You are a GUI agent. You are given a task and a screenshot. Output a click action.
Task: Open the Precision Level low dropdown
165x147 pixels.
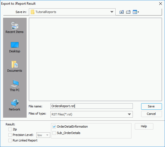pyautogui.click(x=43, y=135)
